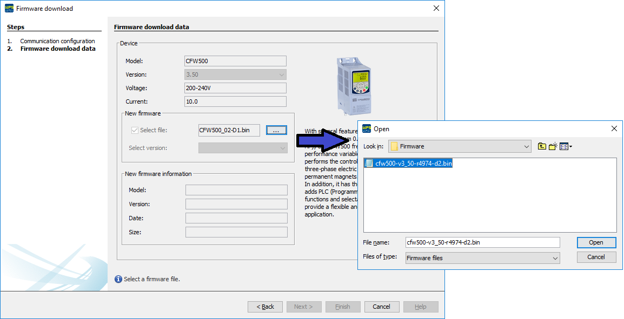This screenshot has height=319, width=624.
Task: Click inside the 'File name' input field
Action: coord(481,242)
